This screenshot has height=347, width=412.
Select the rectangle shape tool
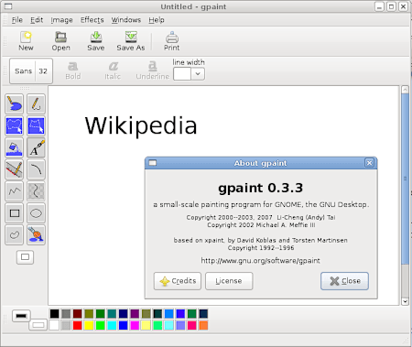tap(14, 213)
